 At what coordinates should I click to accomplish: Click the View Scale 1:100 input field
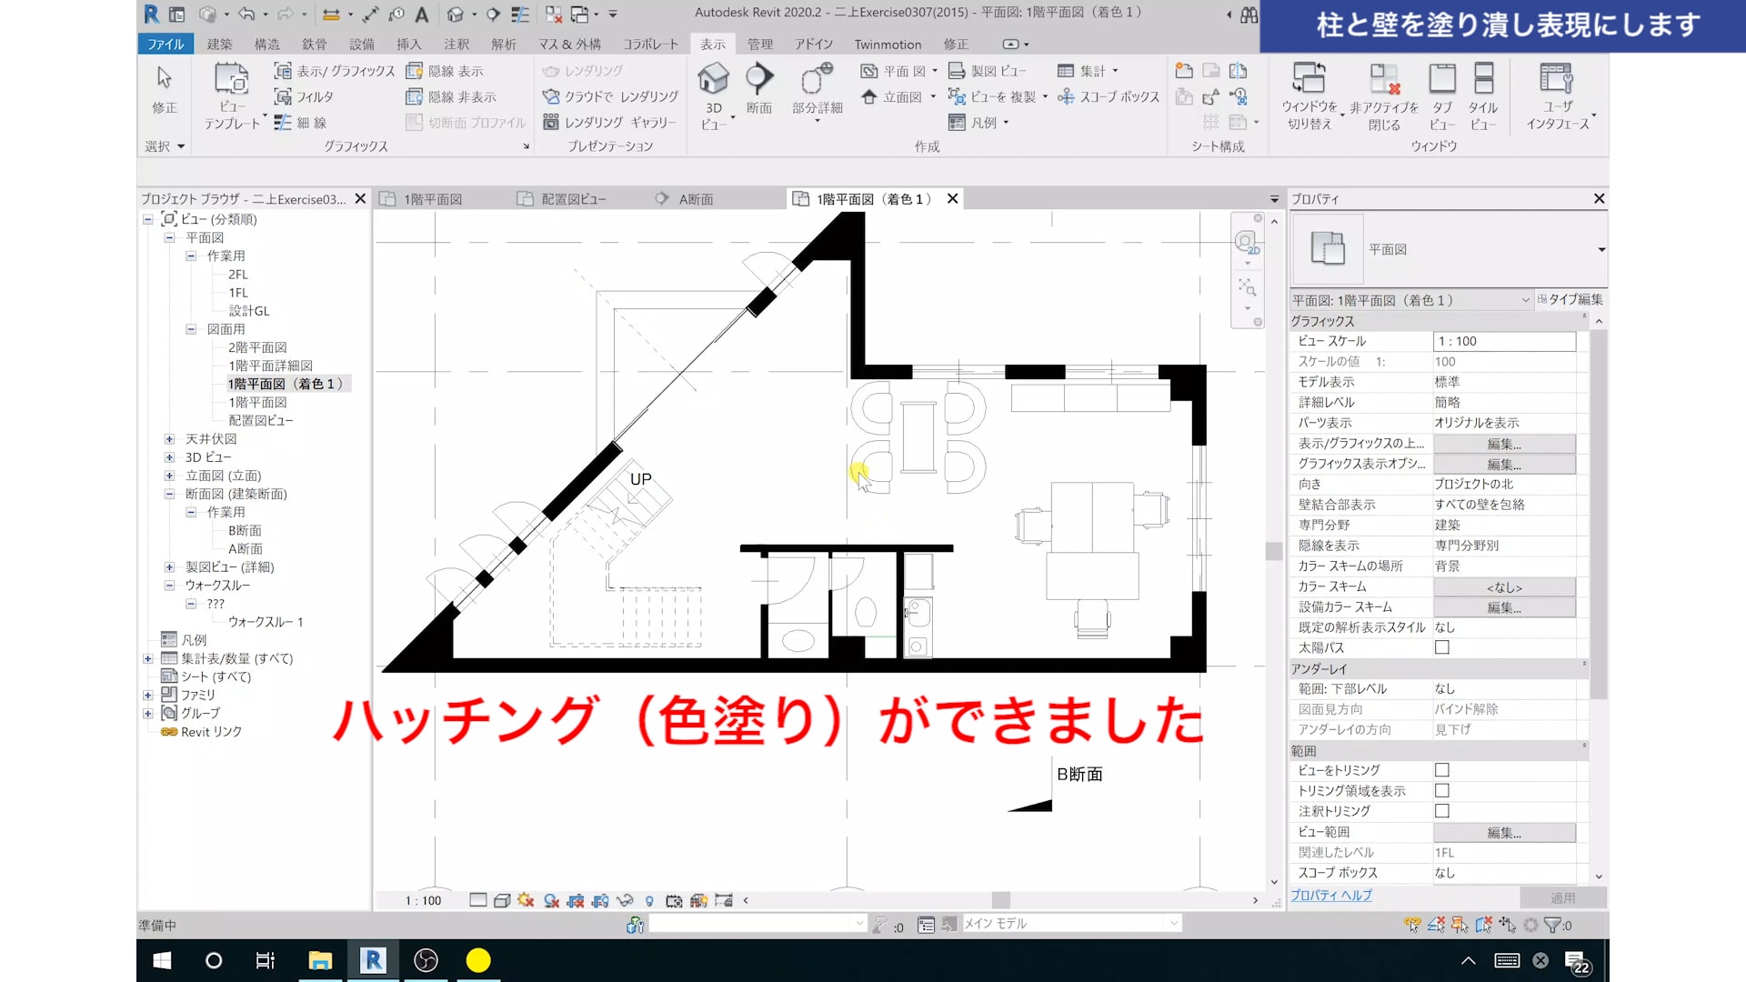[x=1504, y=341]
